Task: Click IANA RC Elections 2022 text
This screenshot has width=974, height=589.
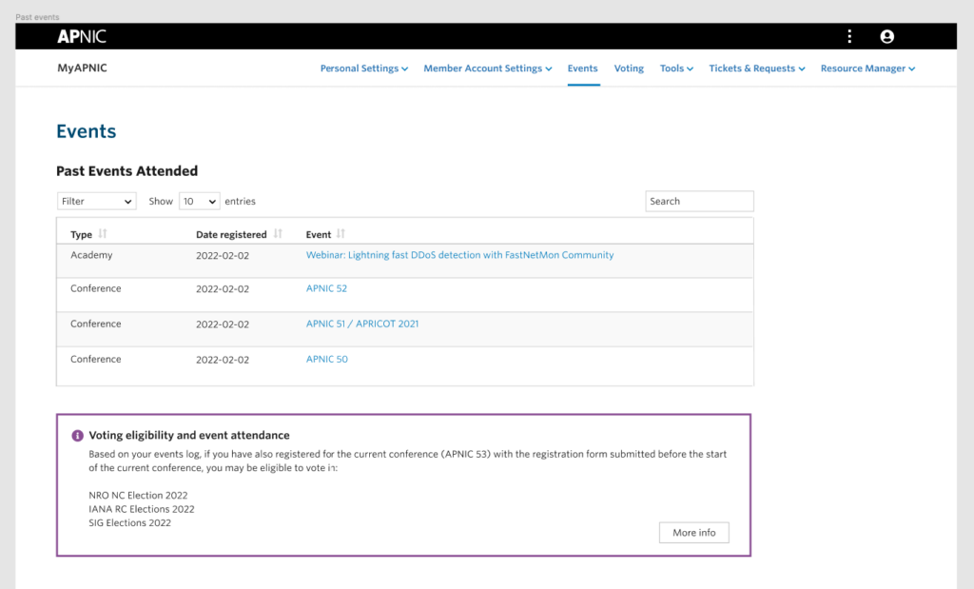Action: click(142, 509)
